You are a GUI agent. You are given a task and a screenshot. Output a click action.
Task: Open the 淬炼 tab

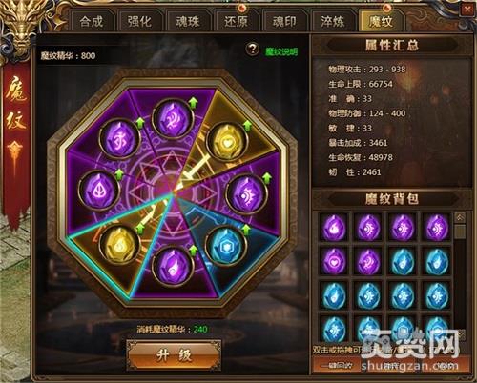332,21
